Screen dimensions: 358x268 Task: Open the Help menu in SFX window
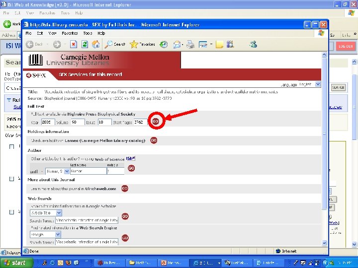(101, 33)
